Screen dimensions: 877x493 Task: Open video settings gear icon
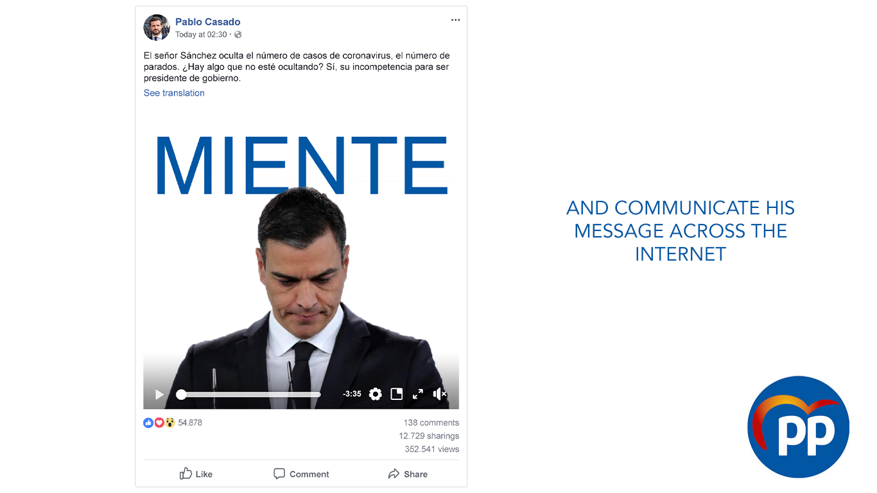pos(376,394)
